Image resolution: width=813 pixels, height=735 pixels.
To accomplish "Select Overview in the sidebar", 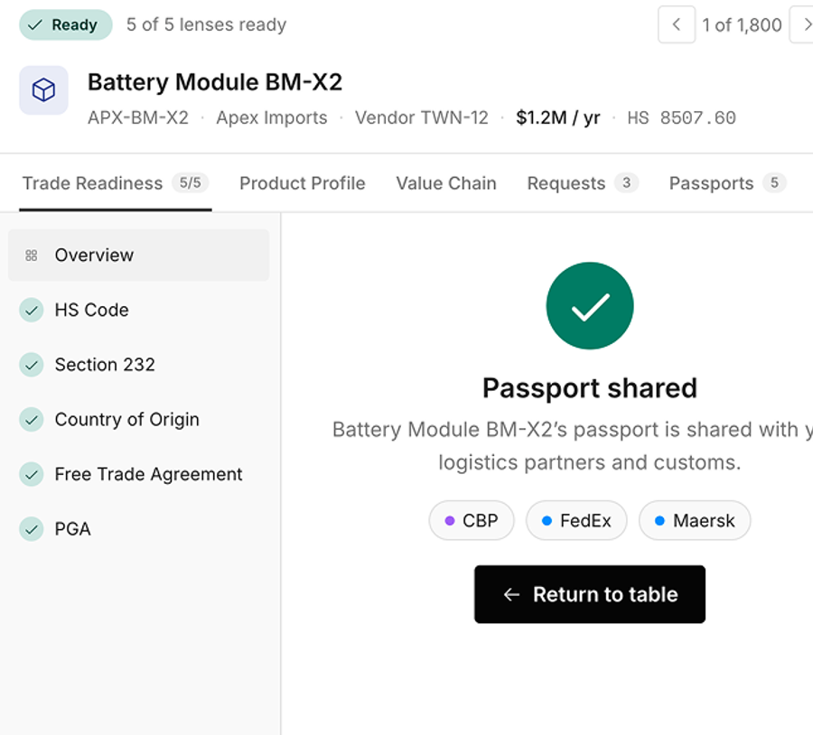I will tap(138, 255).
